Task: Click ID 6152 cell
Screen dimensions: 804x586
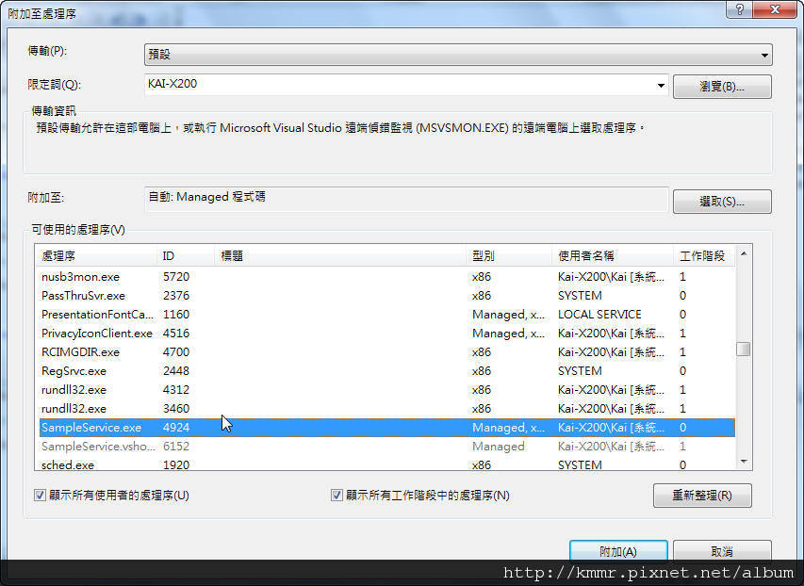Action: click(176, 447)
